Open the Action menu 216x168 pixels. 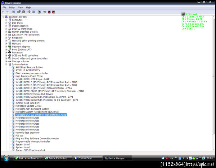point(12,8)
